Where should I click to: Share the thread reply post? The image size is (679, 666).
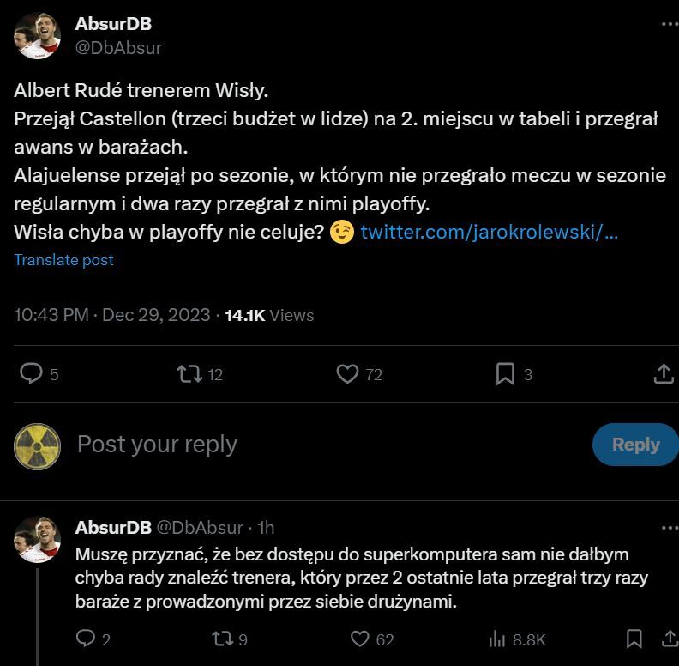669,639
